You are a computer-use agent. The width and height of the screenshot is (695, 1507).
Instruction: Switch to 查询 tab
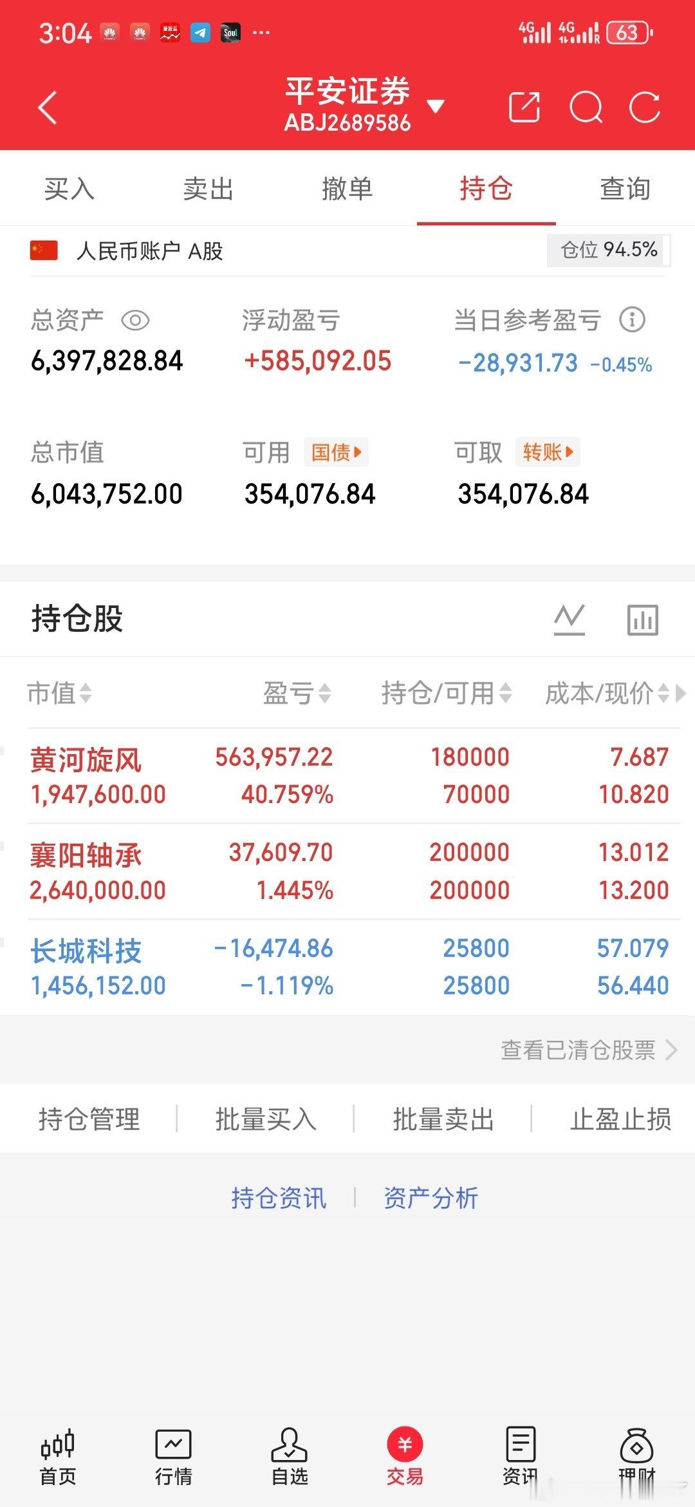click(x=625, y=189)
